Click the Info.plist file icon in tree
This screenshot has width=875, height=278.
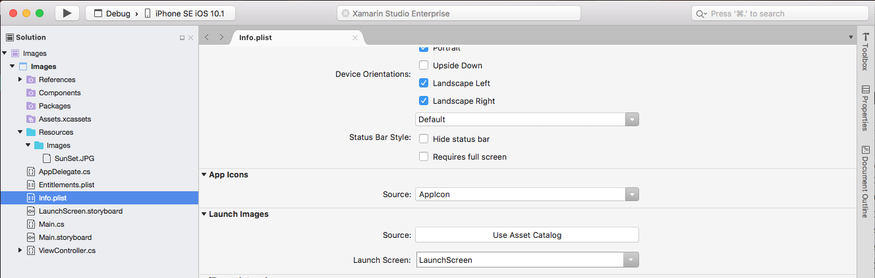tap(31, 198)
